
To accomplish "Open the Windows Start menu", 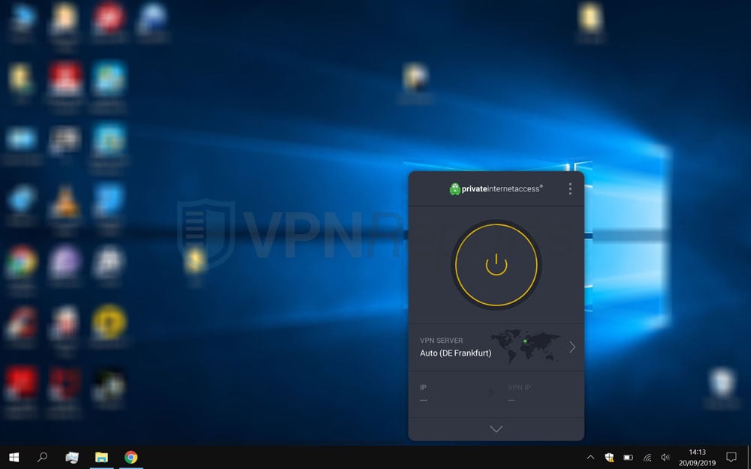I will 14,456.
